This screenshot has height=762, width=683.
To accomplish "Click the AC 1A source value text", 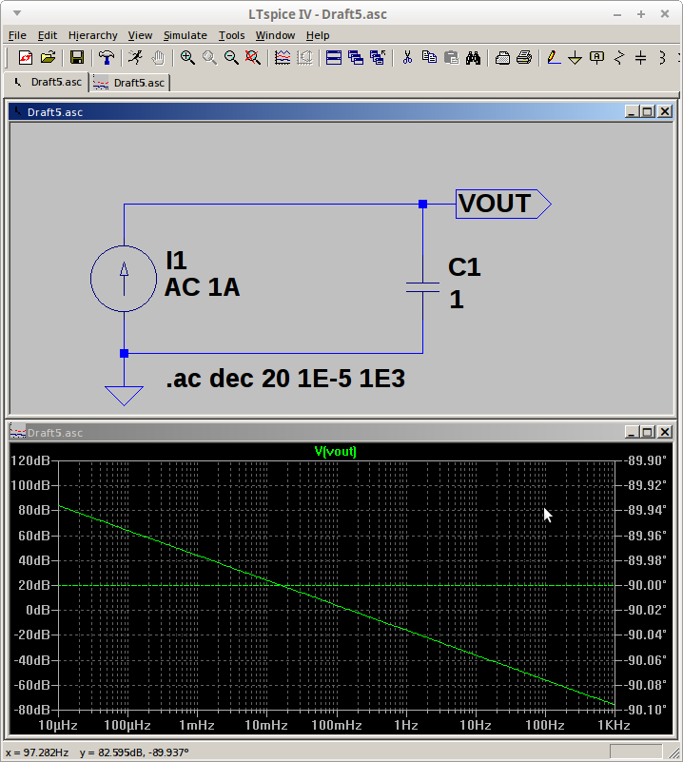I will (x=202, y=287).
